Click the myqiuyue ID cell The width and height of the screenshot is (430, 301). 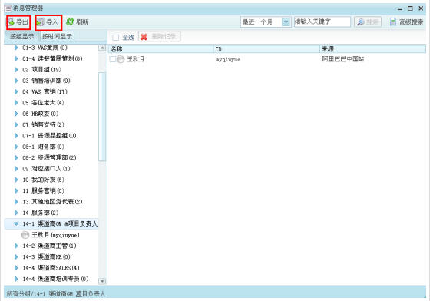pyautogui.click(x=227, y=59)
